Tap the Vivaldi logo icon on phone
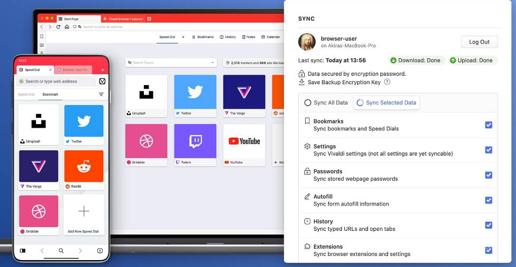 coord(102,81)
